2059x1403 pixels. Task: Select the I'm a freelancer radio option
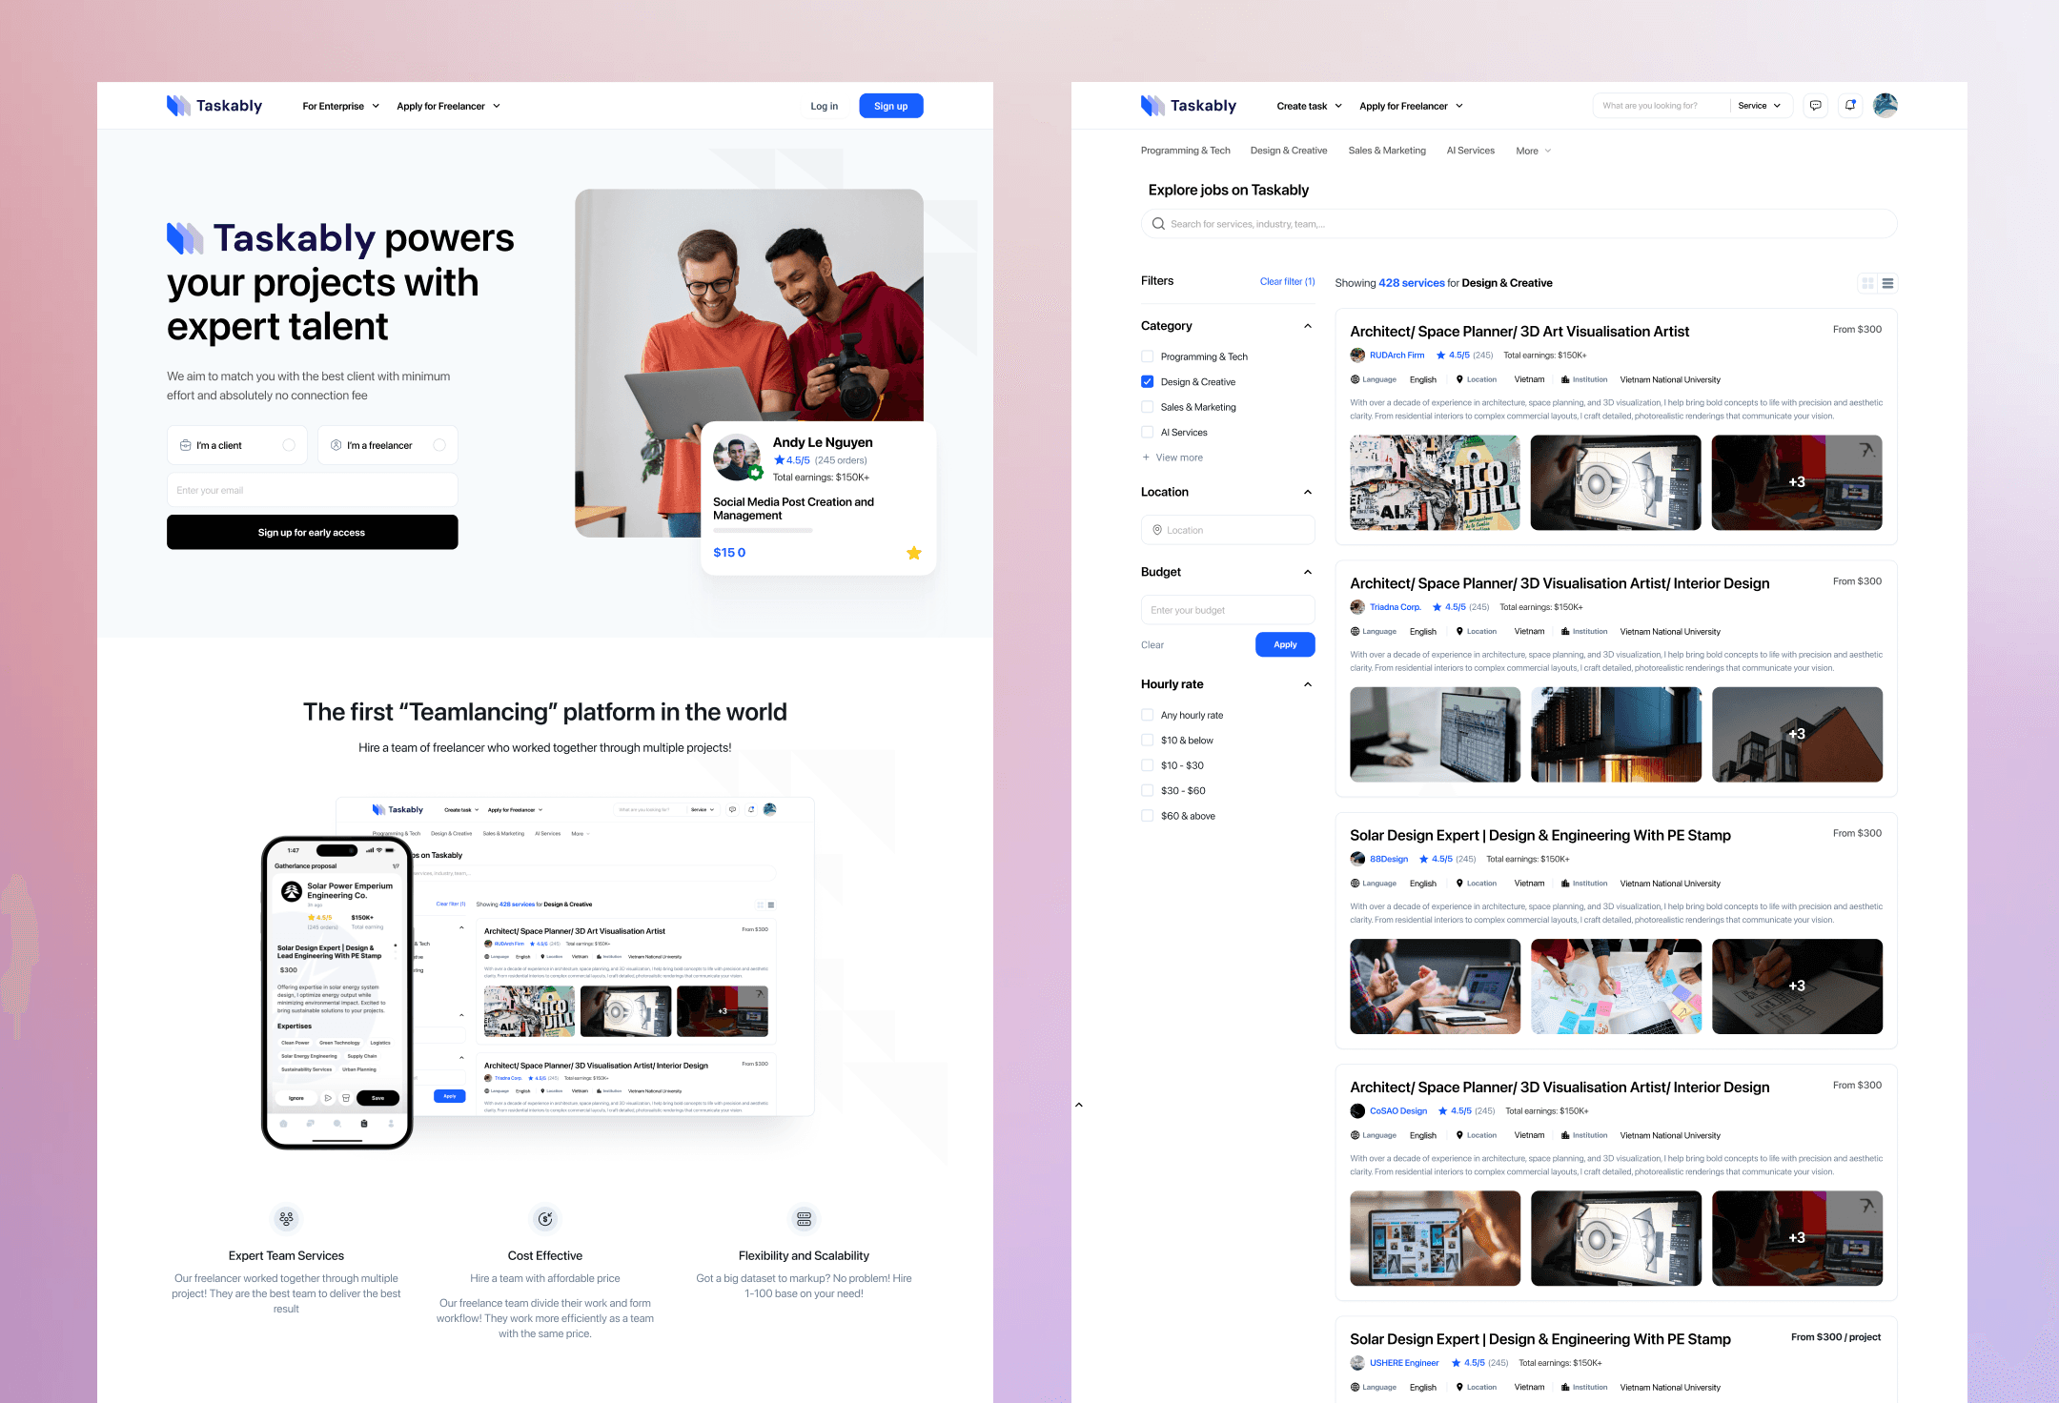pos(439,445)
